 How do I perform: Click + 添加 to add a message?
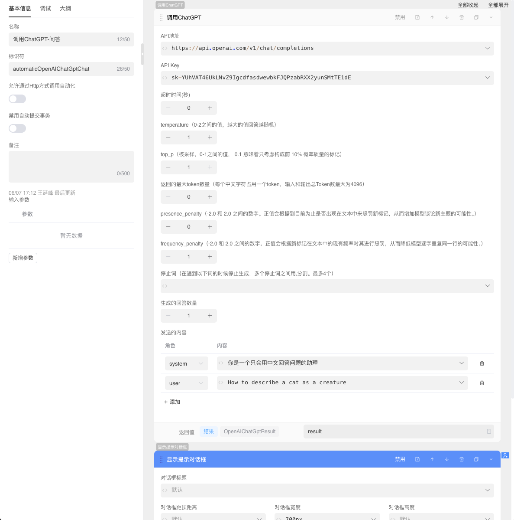(172, 402)
